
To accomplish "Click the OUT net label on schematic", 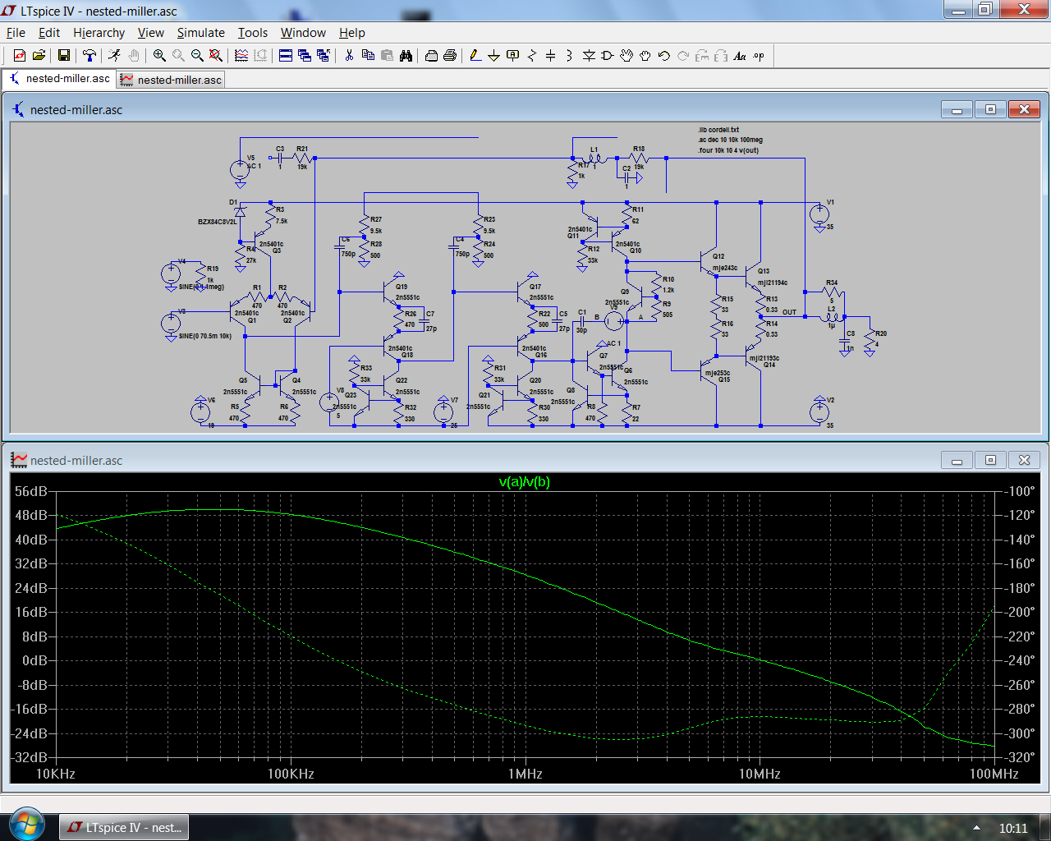I will [789, 312].
